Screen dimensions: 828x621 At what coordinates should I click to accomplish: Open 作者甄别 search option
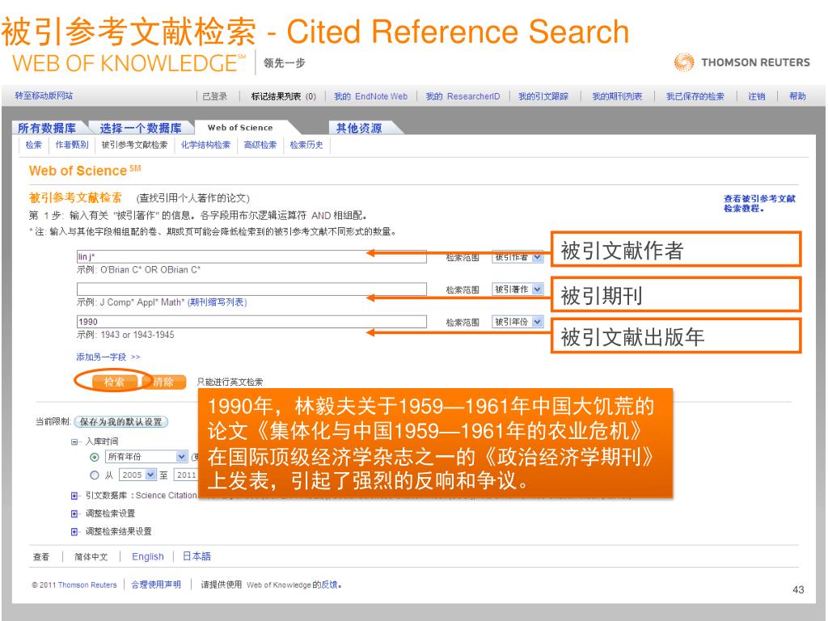tap(72, 145)
